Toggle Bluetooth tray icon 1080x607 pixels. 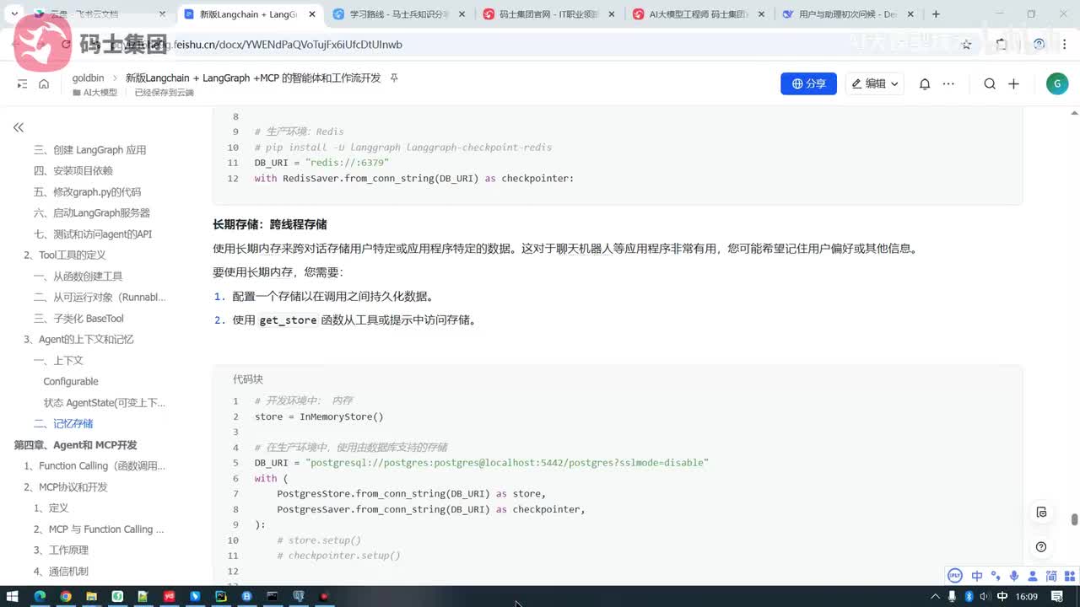point(969,596)
